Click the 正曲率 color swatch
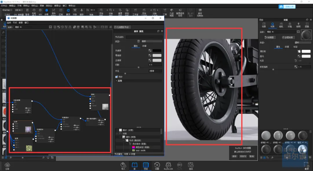 click(x=157, y=60)
